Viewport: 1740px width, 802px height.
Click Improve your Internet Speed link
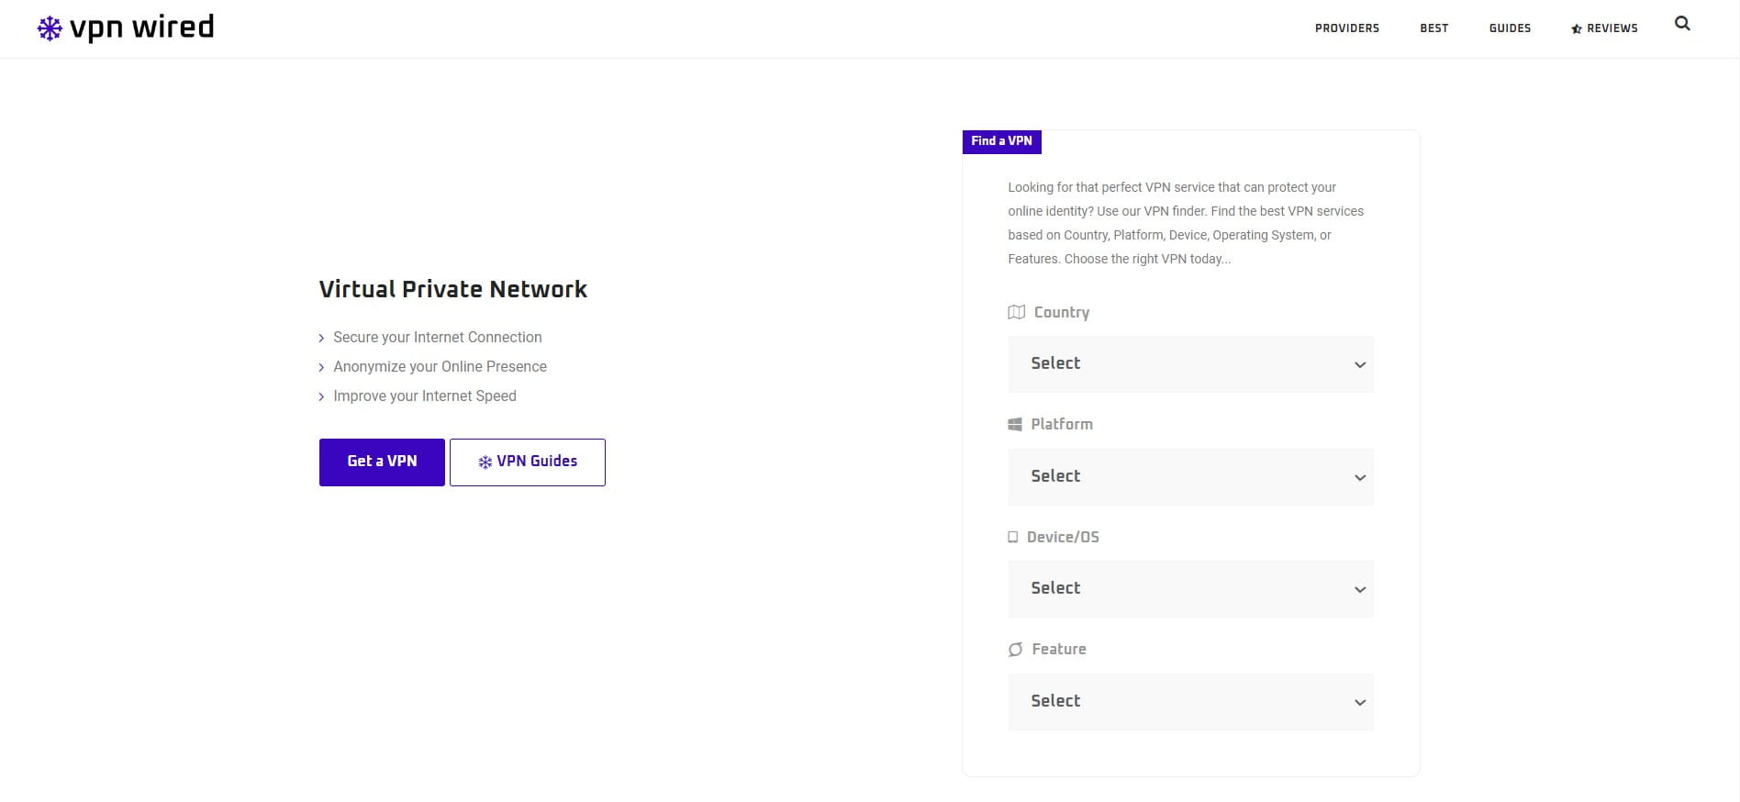tap(424, 396)
